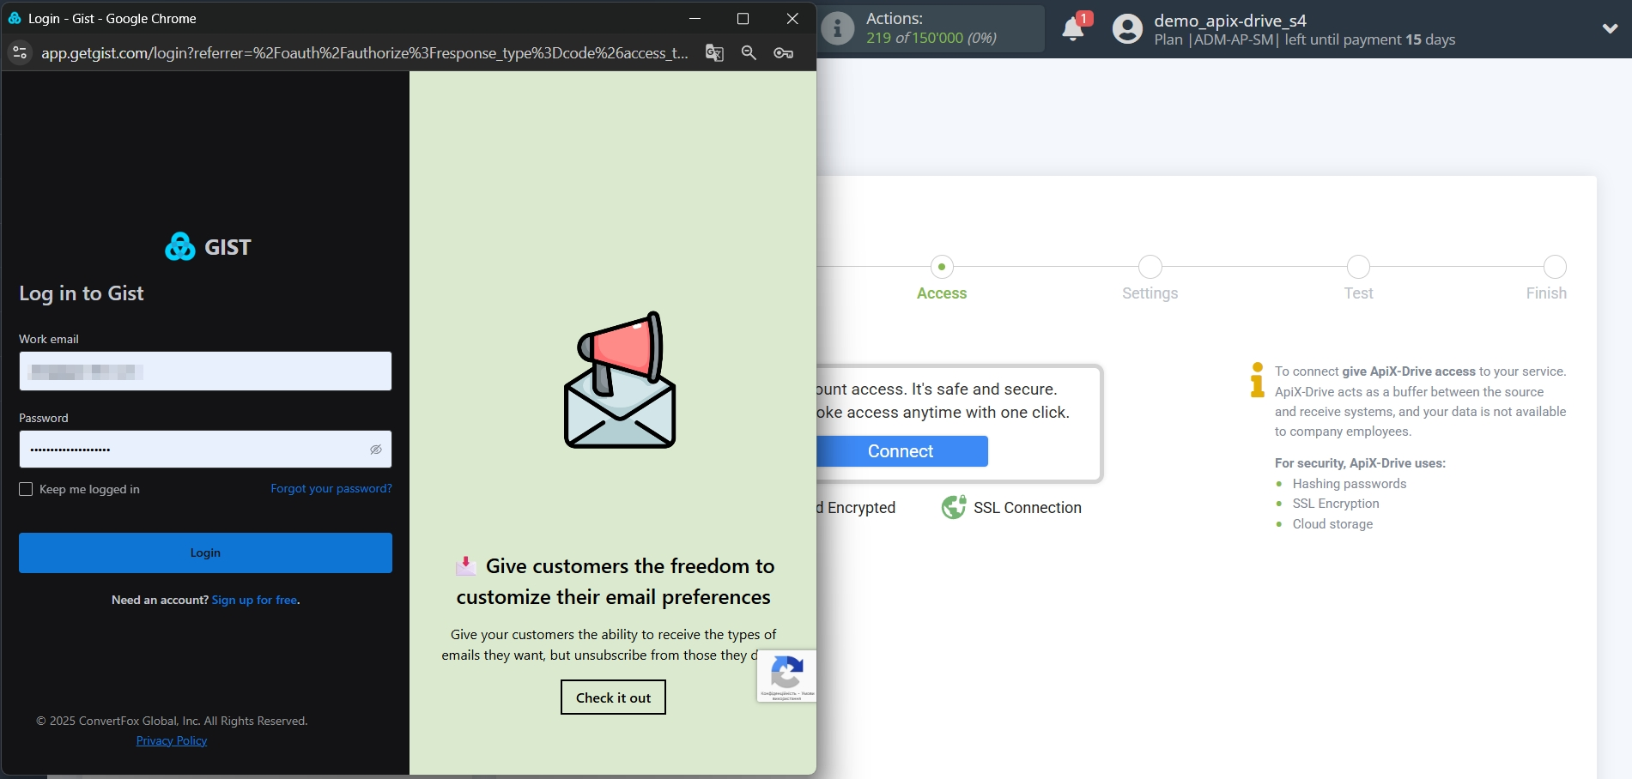Enable the Keep me logged in checkbox
1632x779 pixels.
pyautogui.click(x=26, y=488)
